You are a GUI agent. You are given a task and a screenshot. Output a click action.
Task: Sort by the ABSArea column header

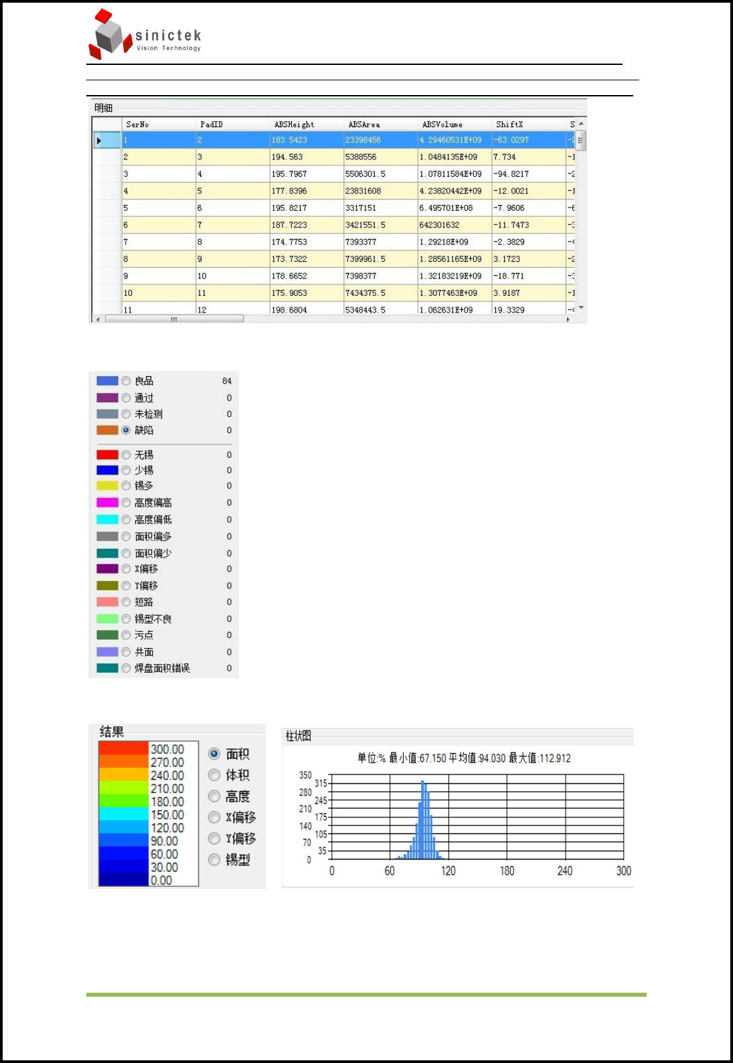tap(381, 124)
